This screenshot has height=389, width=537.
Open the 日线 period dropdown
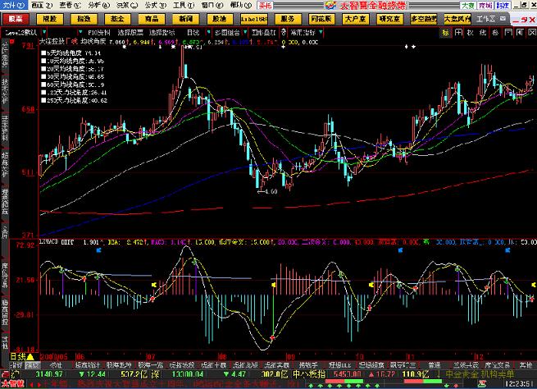[17, 357]
